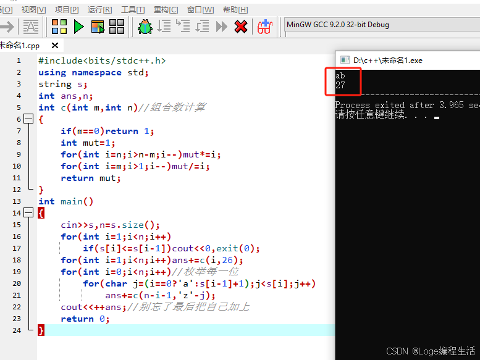Click line number 13 in the gutter
480x360 pixels.
pyautogui.click(x=17, y=201)
